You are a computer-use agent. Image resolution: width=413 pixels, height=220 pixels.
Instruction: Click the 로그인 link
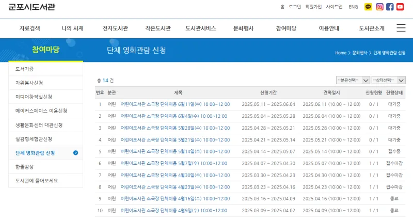pyautogui.click(x=295, y=7)
